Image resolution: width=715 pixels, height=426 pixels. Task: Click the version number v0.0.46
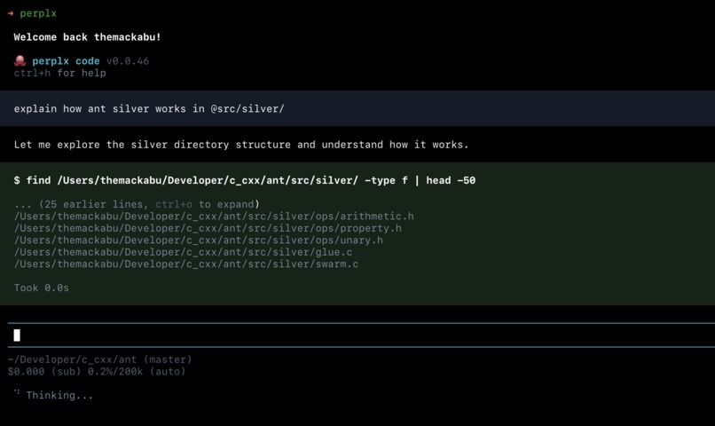click(x=128, y=61)
